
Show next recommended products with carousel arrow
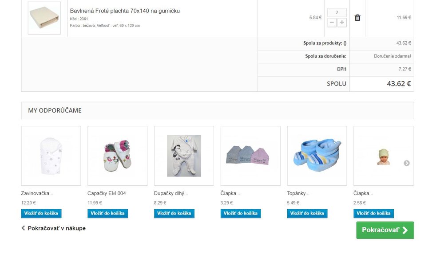click(x=406, y=163)
